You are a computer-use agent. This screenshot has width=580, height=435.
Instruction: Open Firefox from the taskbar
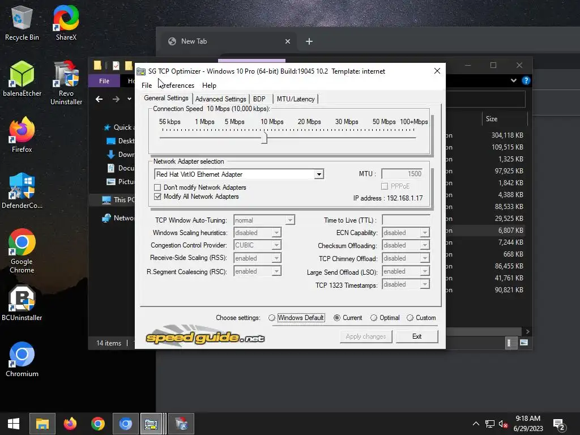coord(70,424)
